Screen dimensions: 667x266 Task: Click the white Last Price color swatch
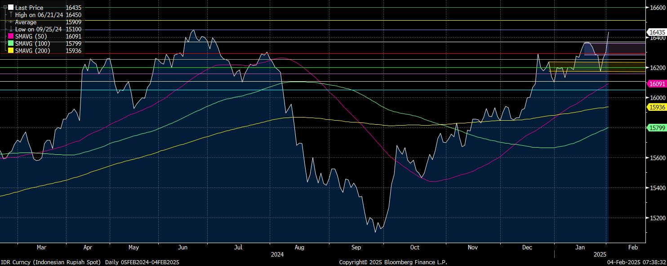(11, 8)
